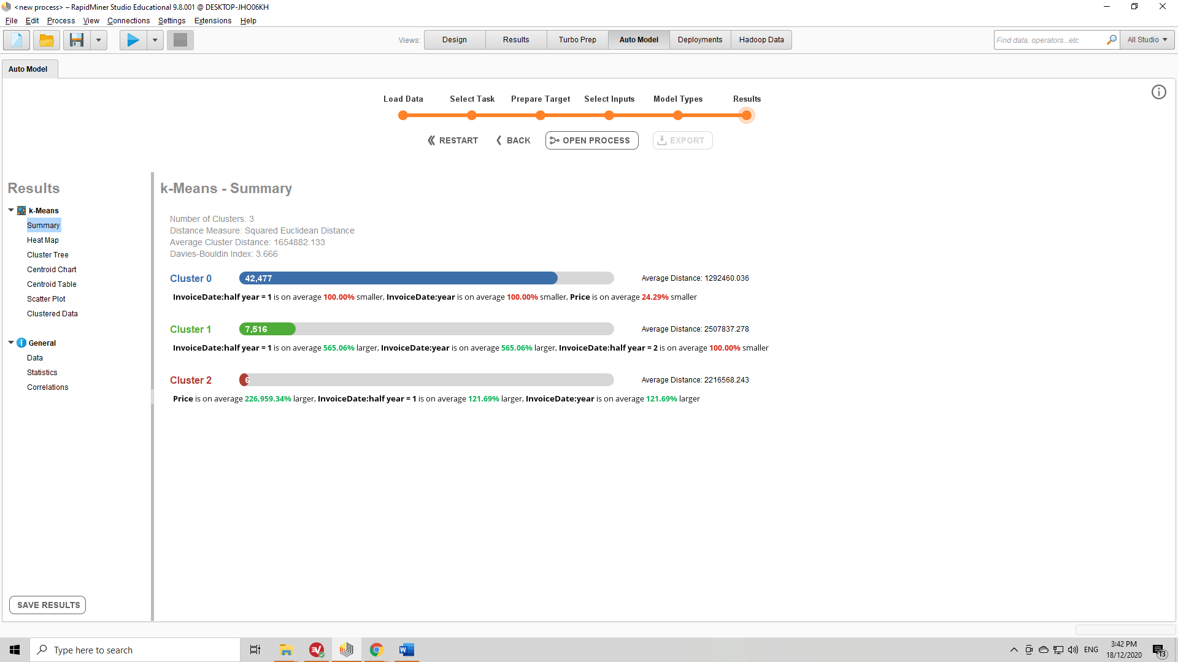This screenshot has width=1178, height=662.
Task: Click Cluster 1 green bar showing 7,516
Action: click(268, 329)
